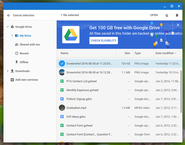185x145 pixels.
Task: Click the form icon of Contact Form Question
Action: [62, 134]
